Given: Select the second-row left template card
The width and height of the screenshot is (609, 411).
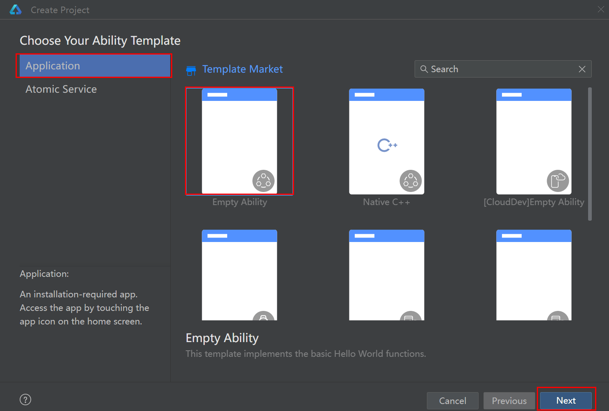Looking at the screenshot, I should [x=239, y=275].
